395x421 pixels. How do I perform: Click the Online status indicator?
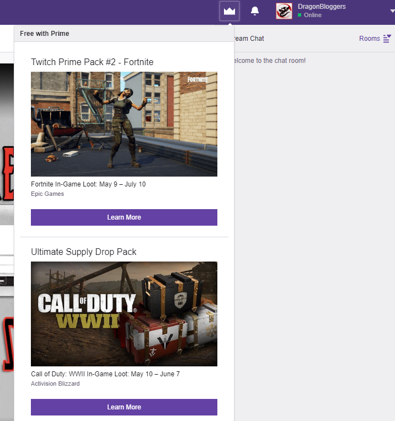309,15
